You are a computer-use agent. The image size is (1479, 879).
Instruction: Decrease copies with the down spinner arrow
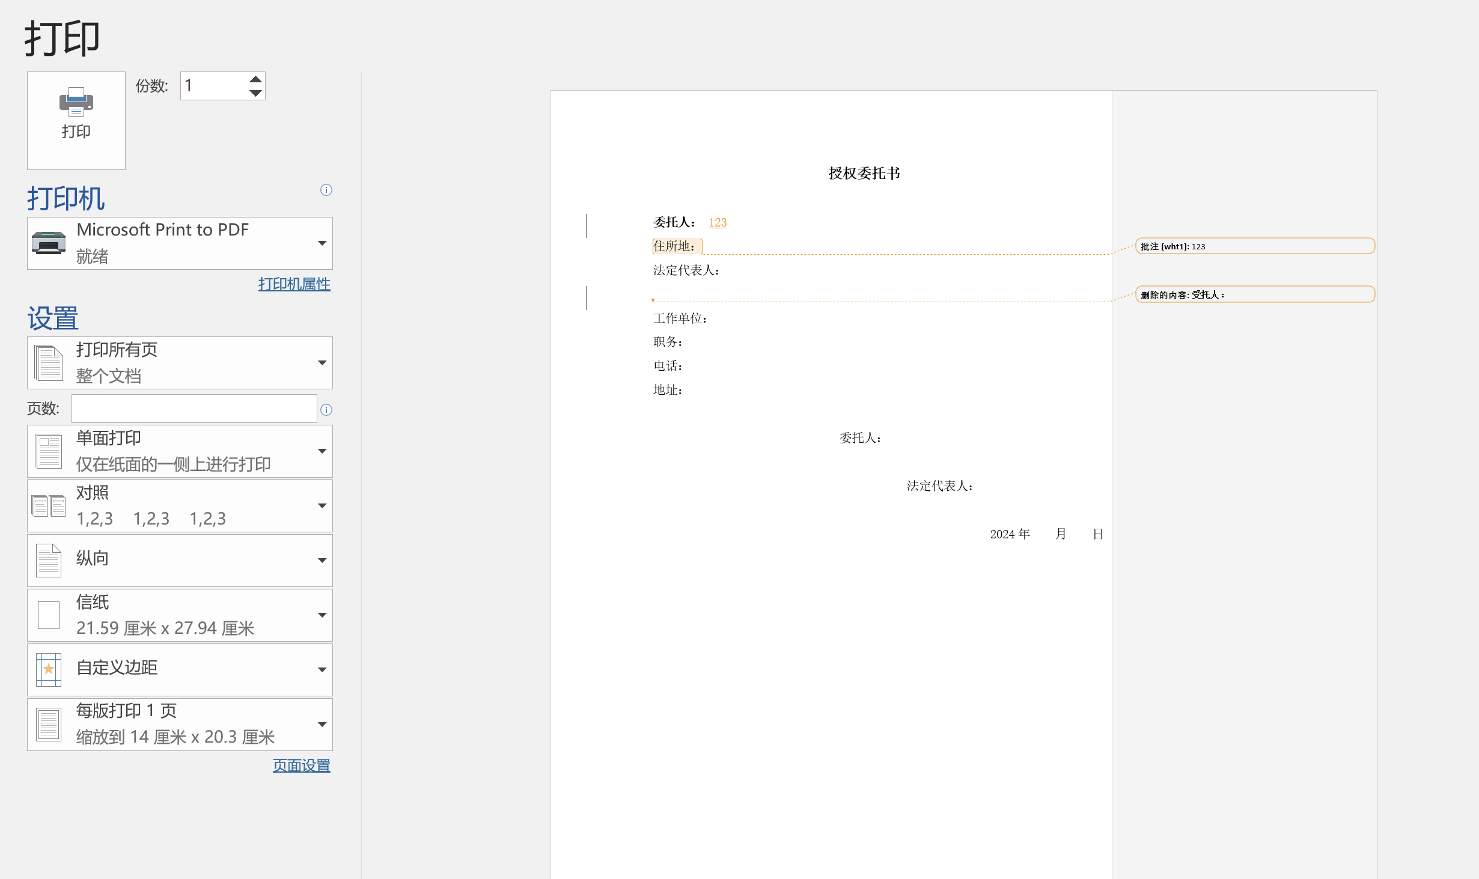click(255, 93)
